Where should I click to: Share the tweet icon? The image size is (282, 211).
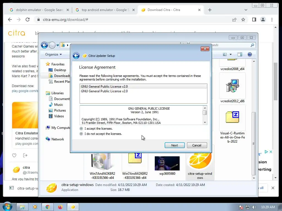point(25,156)
